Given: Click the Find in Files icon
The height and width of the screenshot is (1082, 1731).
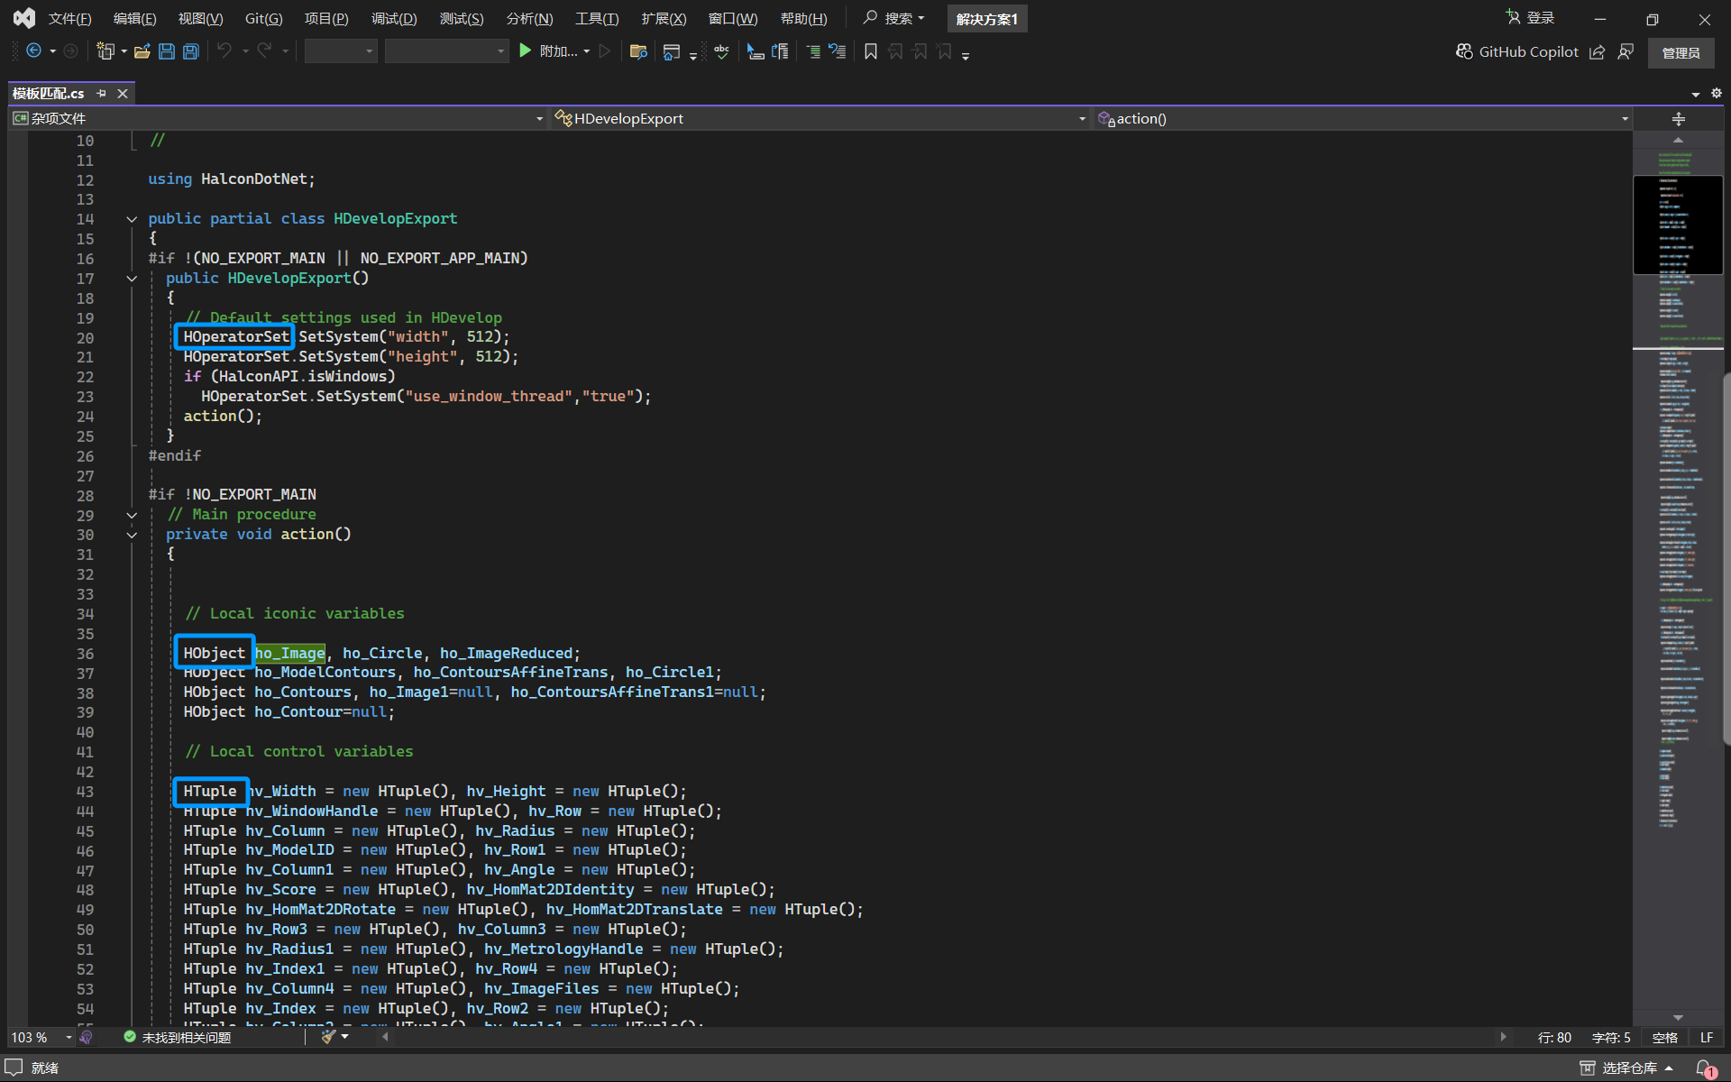Looking at the screenshot, I should click(638, 51).
